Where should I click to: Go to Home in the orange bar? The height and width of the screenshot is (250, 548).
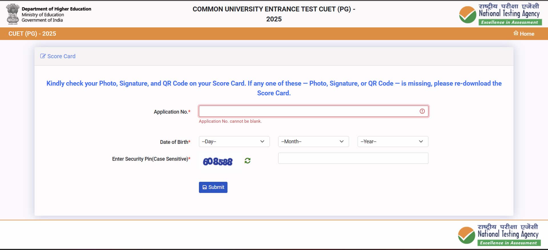(x=524, y=34)
